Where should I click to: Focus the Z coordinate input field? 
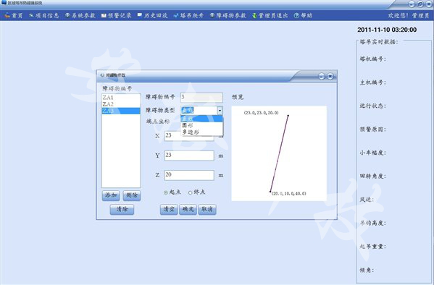[x=189, y=175]
